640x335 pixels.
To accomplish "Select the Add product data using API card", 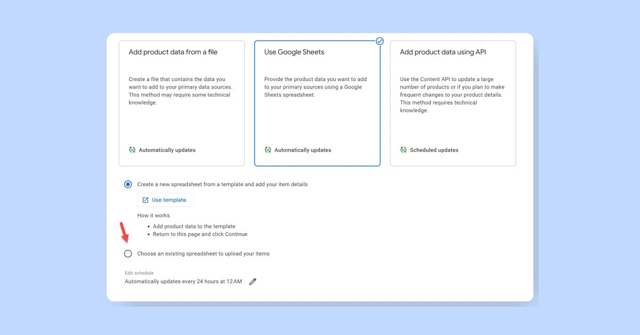I will coord(453,103).
